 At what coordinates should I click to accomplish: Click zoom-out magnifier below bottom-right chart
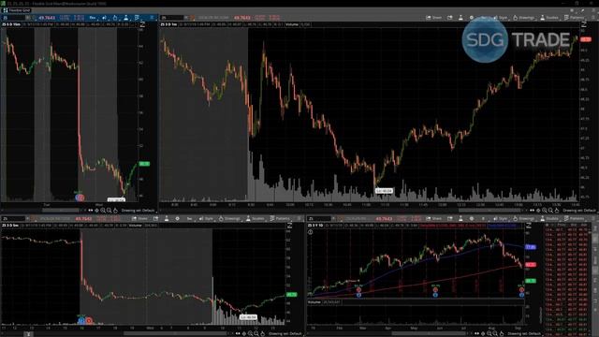[495, 333]
